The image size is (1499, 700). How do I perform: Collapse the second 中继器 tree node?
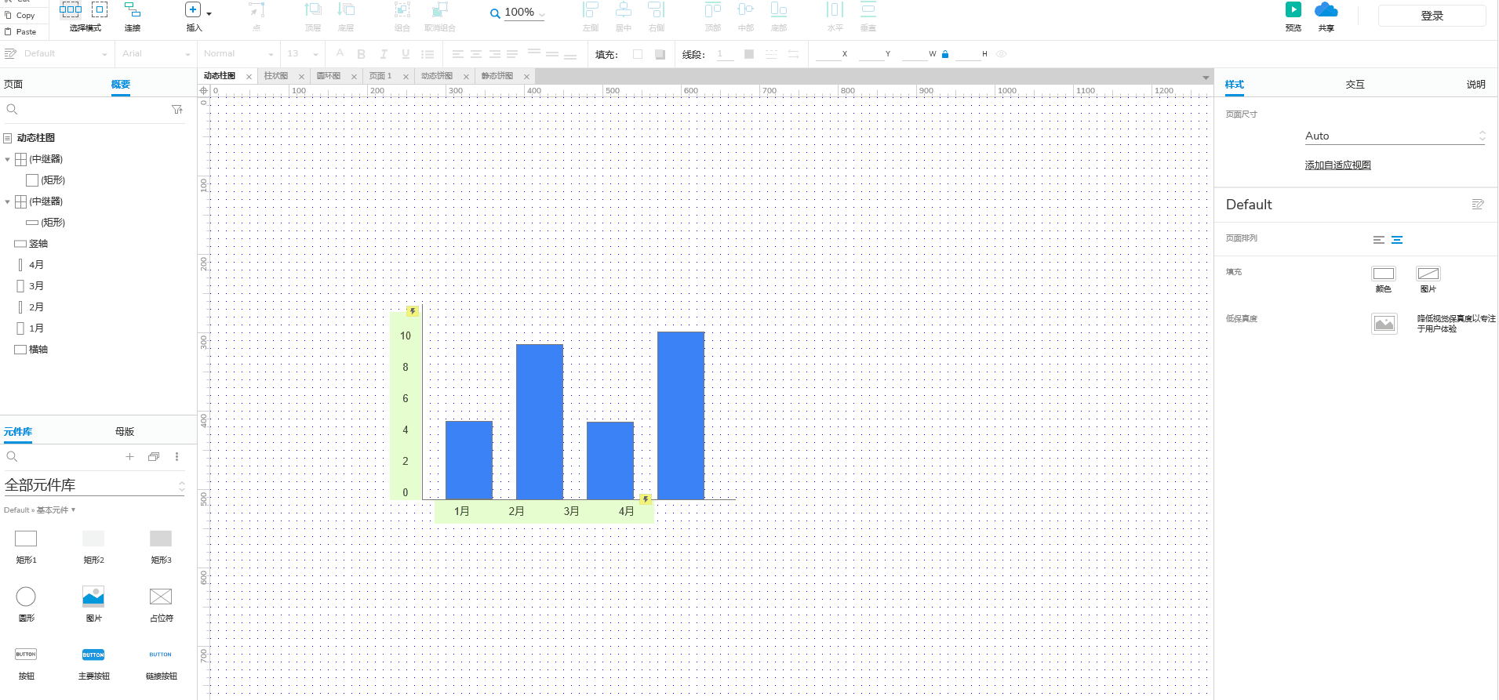point(8,201)
